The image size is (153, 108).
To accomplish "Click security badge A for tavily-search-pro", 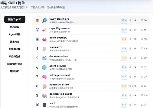I will click(x=124, y=20).
